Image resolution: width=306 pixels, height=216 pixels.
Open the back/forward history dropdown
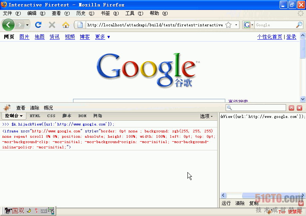tap(27, 25)
